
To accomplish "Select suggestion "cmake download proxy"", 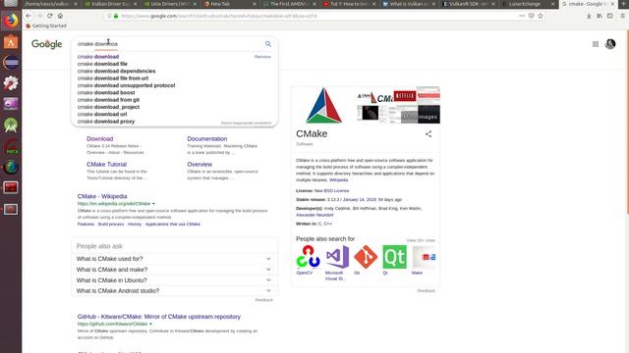I will [106, 122].
